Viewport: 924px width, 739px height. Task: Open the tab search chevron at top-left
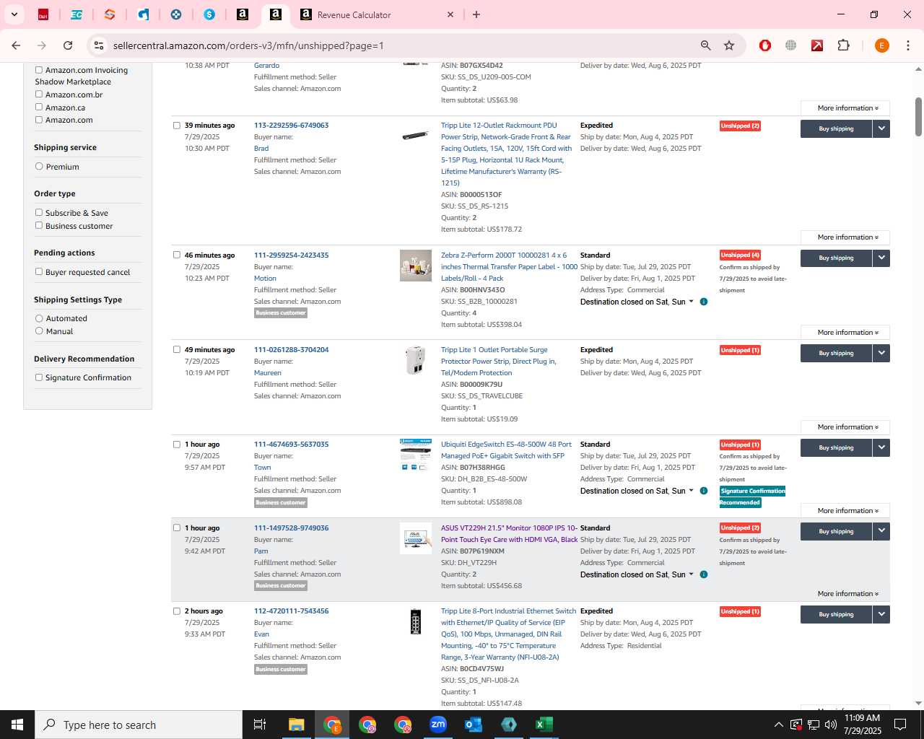click(x=14, y=14)
